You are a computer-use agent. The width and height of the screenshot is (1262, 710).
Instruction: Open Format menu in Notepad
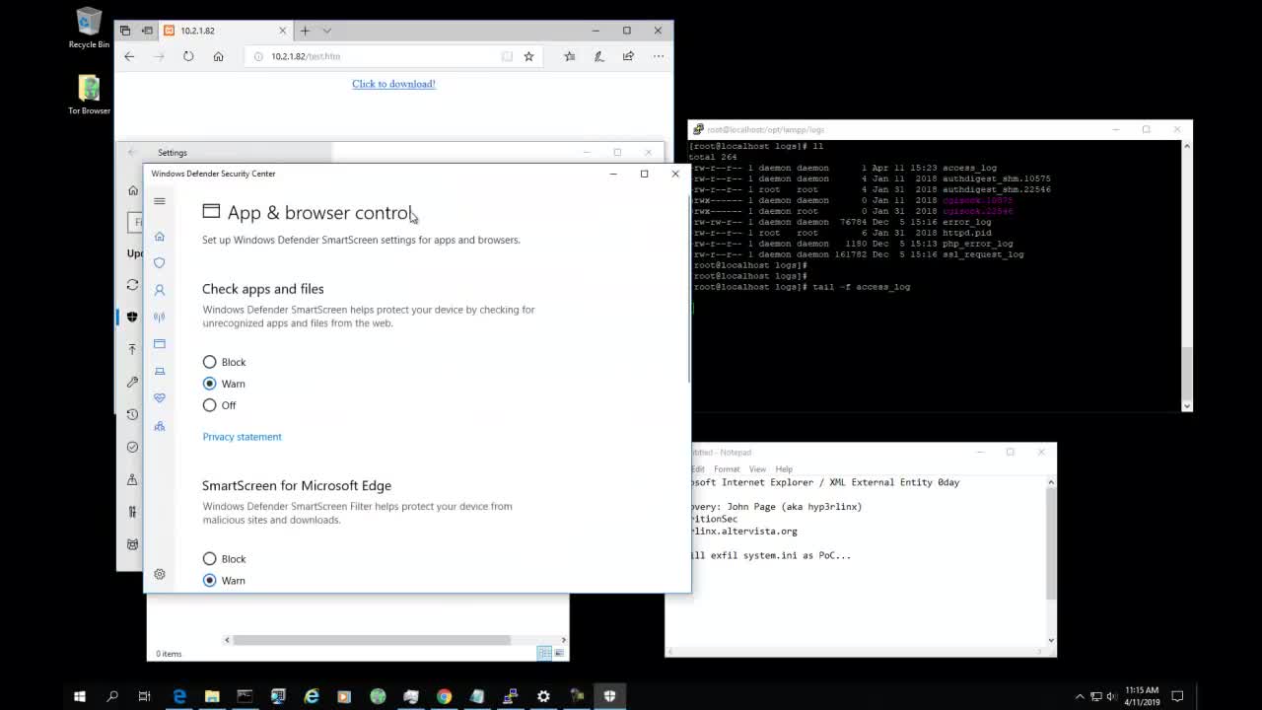pos(727,469)
